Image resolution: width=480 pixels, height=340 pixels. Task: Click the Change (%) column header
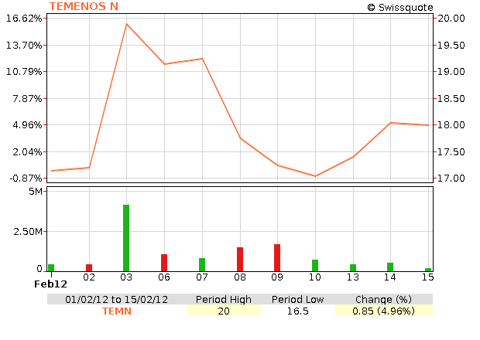coord(383,299)
